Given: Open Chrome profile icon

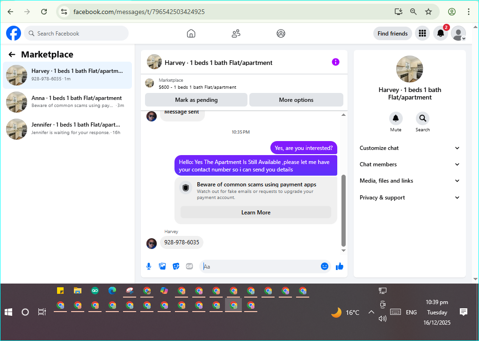Looking at the screenshot, I should pos(452,12).
